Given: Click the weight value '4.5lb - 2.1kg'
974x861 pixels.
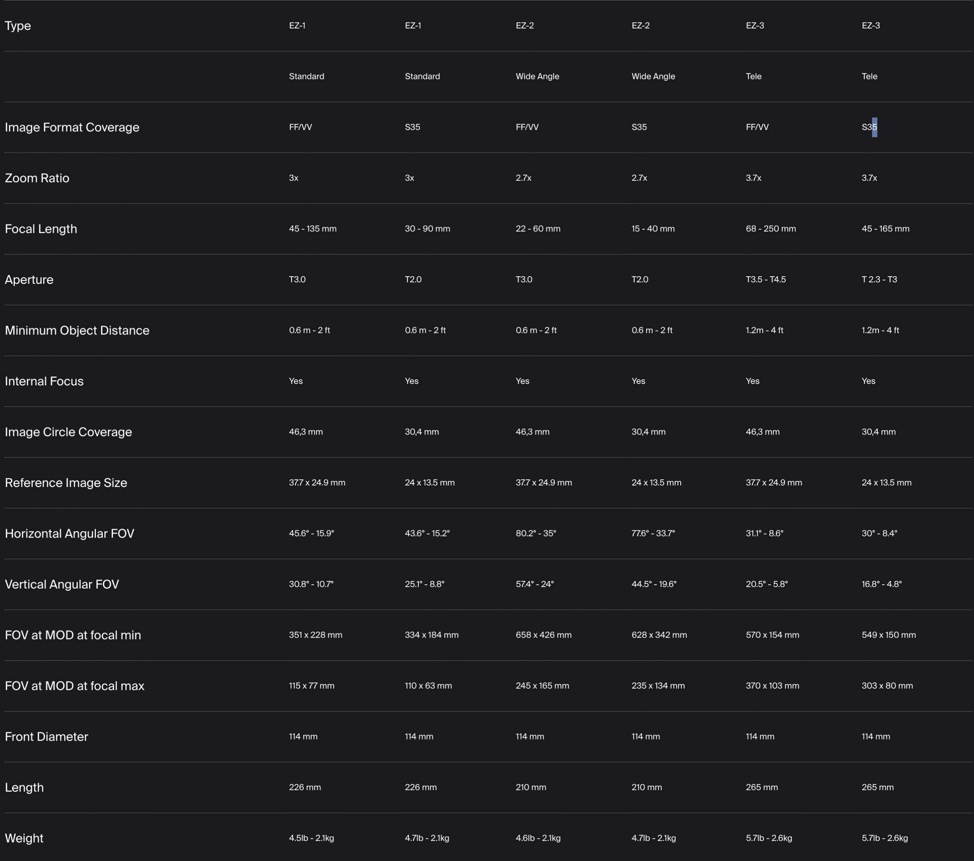Looking at the screenshot, I should click(311, 838).
